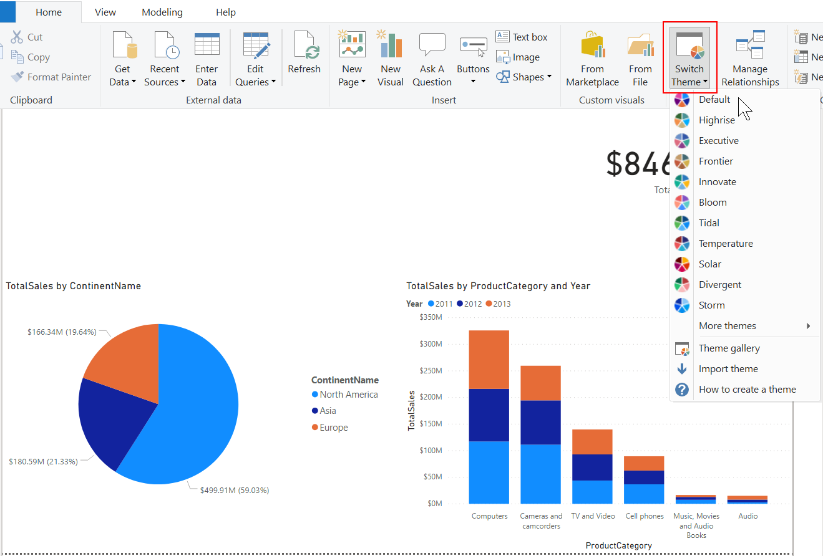
Task: Choose the Highrise theme palette icon
Action: point(682,120)
